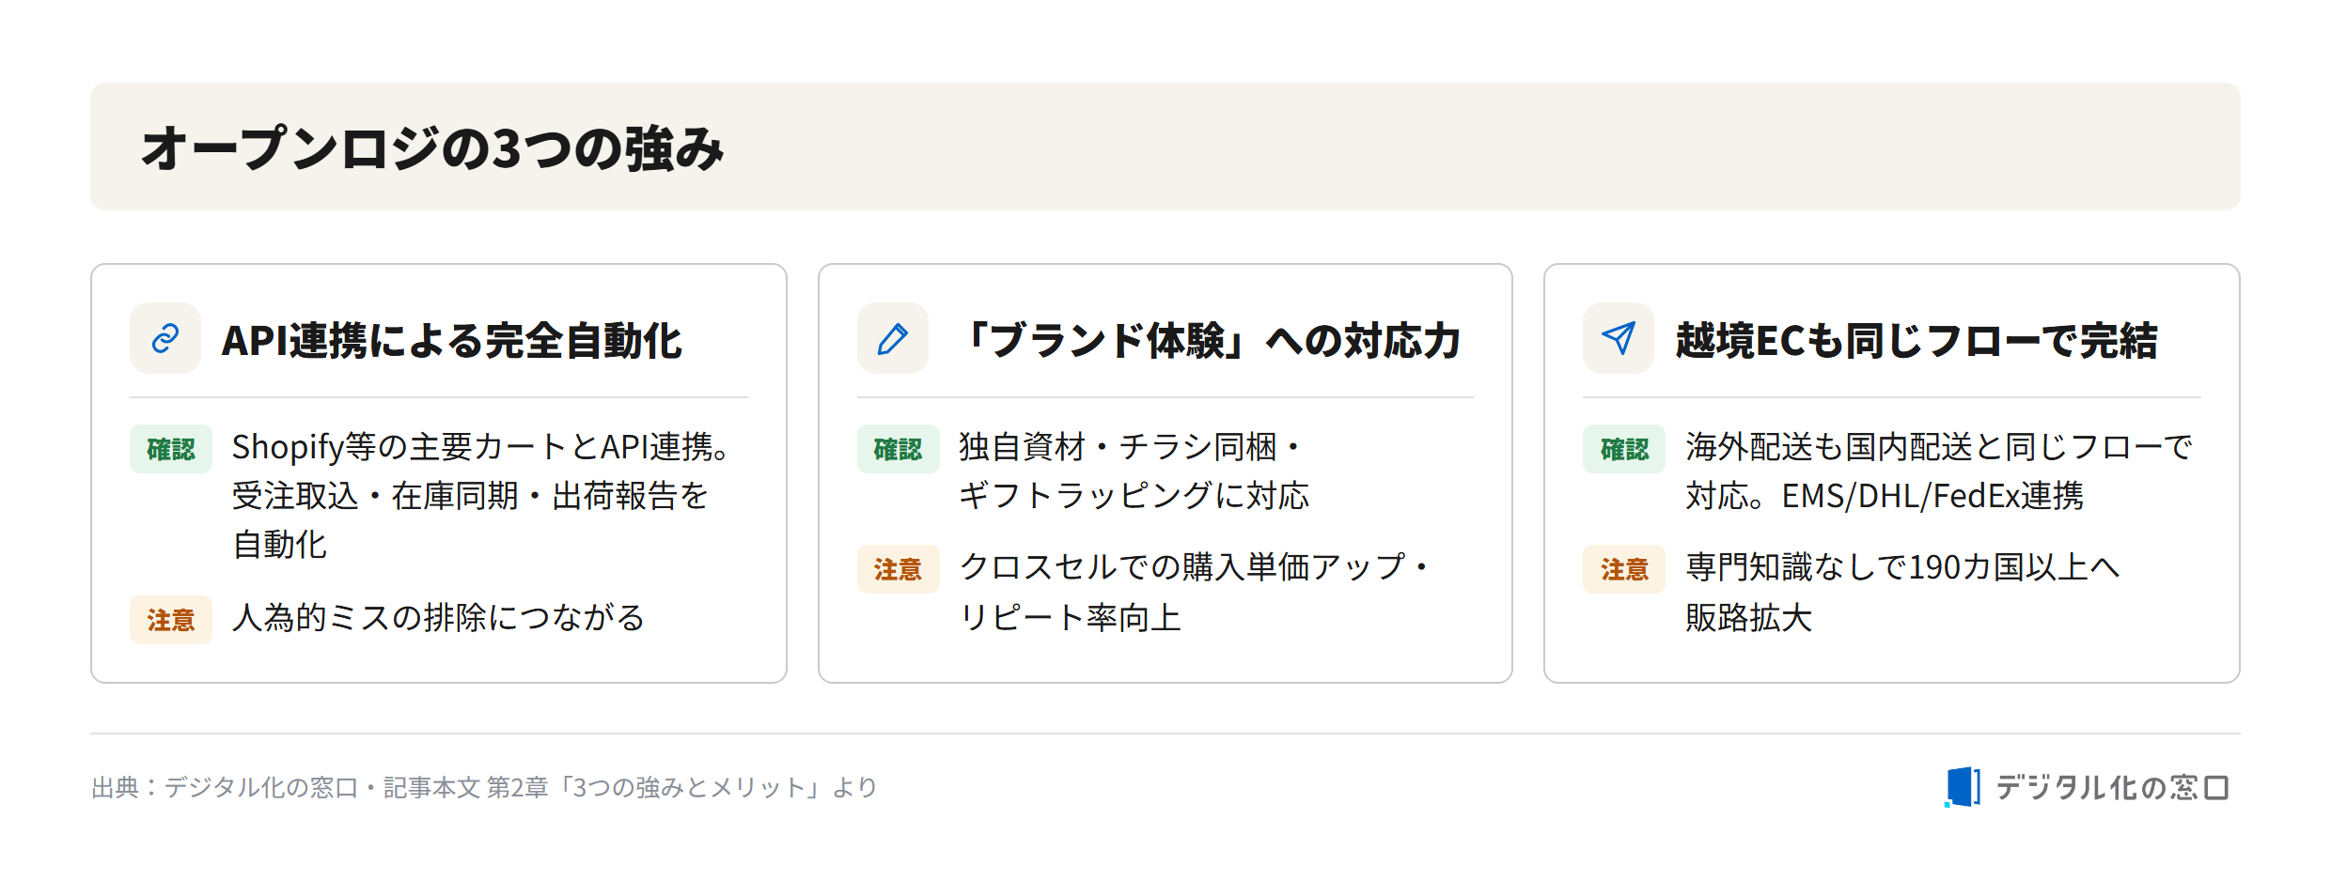Select the heading API連携による完全自動化
The height and width of the screenshot is (896, 2331).
[x=452, y=340]
